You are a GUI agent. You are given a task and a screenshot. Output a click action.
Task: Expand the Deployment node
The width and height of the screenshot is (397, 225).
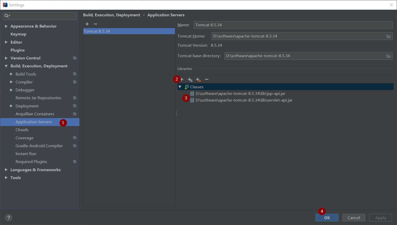(x=11, y=106)
